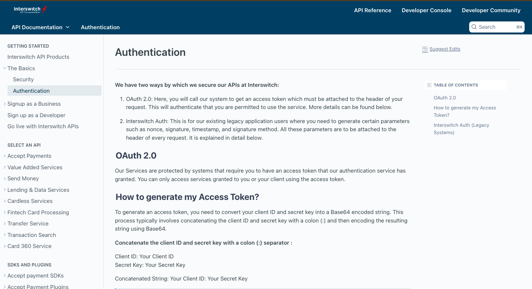
Task: Click the ⌘K shortcut hint in search
Action: [x=519, y=27]
